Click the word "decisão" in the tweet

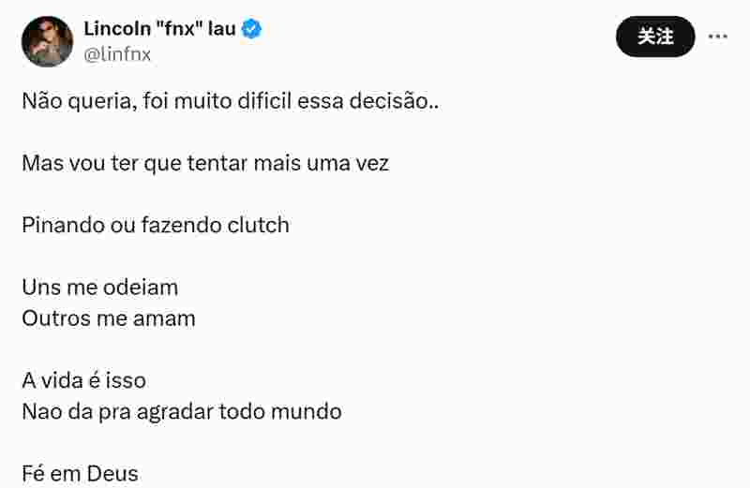[x=388, y=101]
